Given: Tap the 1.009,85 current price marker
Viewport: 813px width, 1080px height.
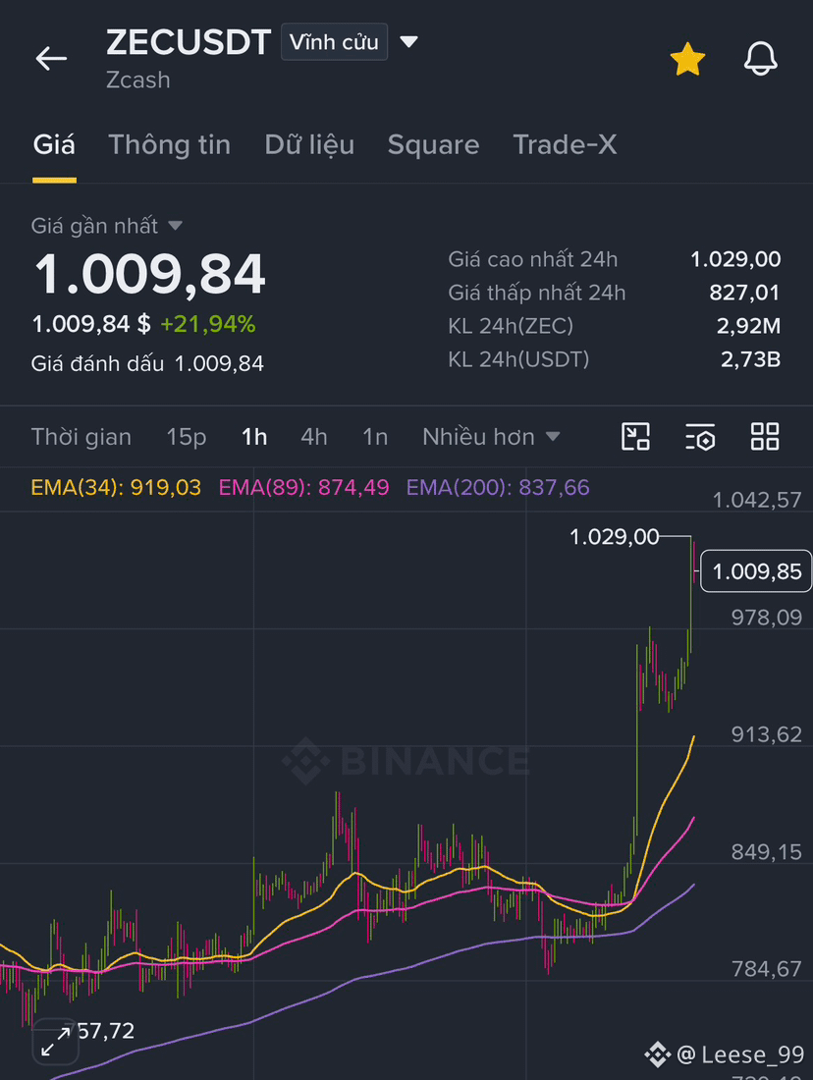Looking at the screenshot, I should (756, 571).
